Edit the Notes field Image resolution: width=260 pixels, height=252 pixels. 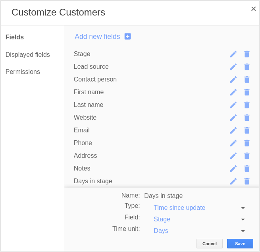click(x=233, y=169)
